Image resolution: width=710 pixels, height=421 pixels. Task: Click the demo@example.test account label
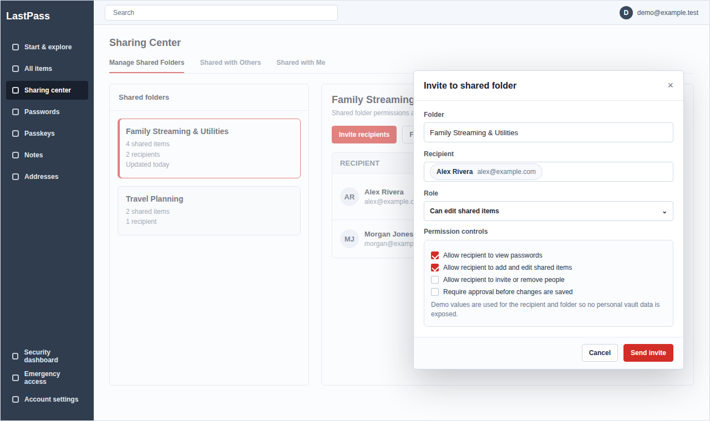click(x=668, y=13)
